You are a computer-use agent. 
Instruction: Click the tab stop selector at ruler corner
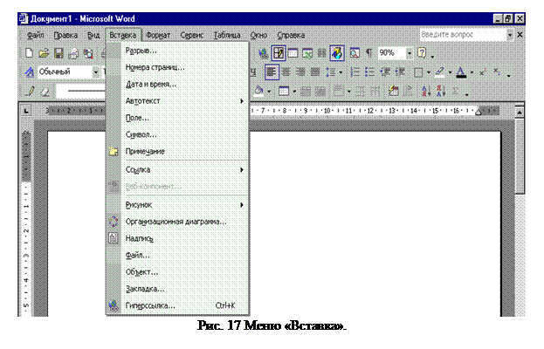tap(26, 112)
